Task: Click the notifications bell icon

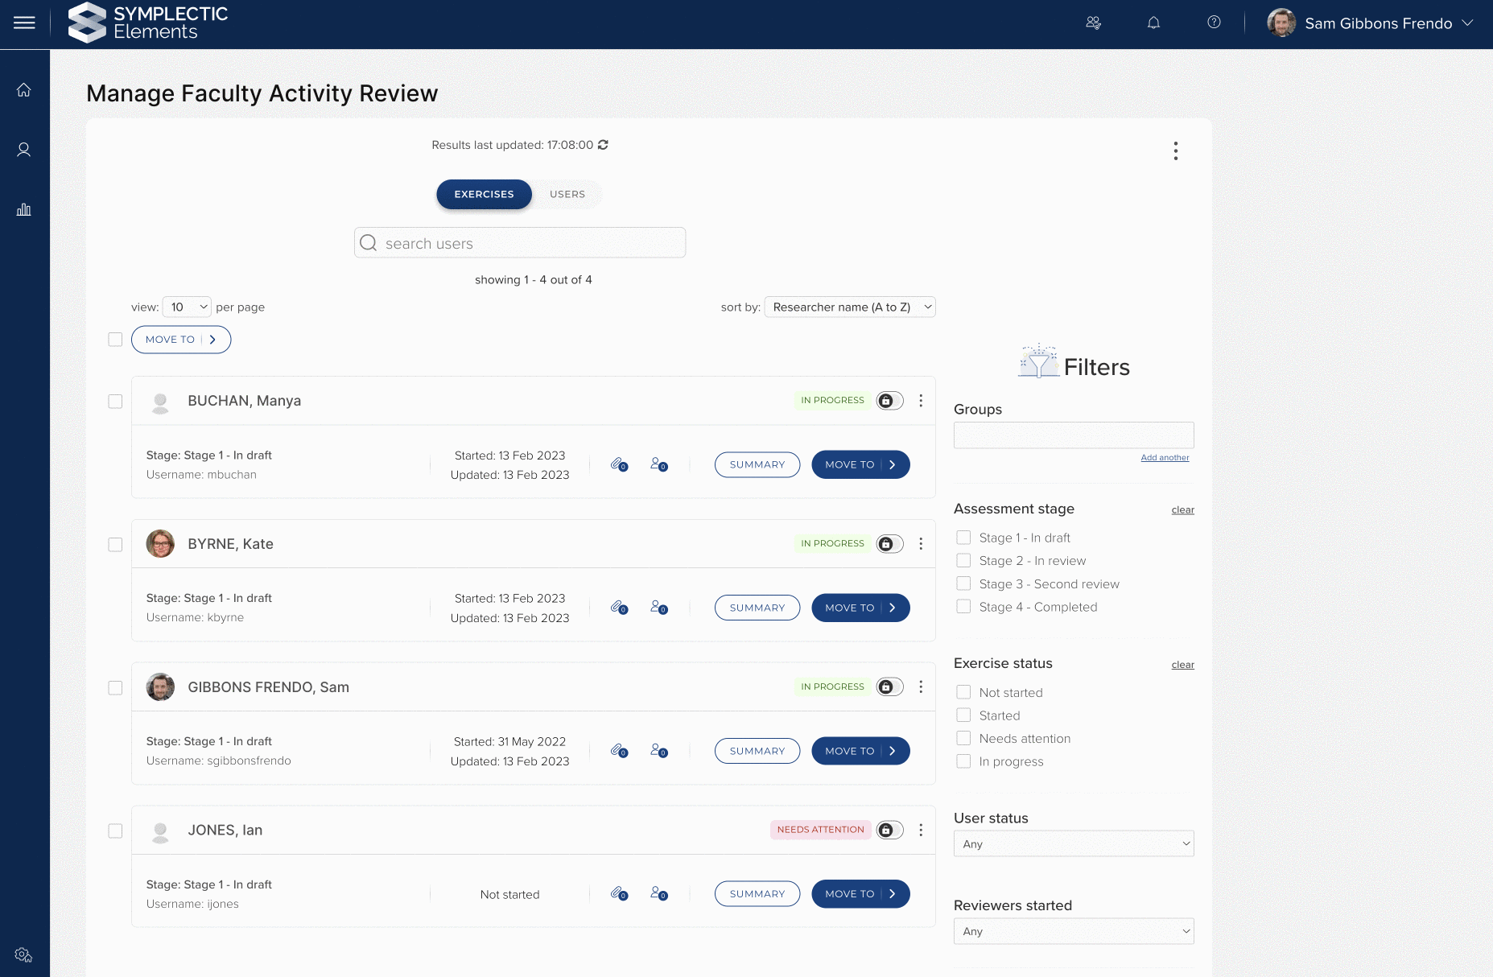Action: pyautogui.click(x=1153, y=23)
